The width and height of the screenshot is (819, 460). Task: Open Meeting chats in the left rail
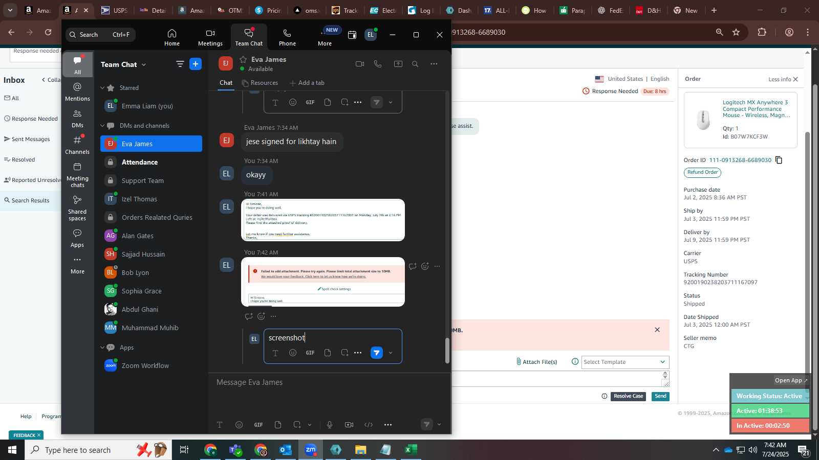pos(77,175)
